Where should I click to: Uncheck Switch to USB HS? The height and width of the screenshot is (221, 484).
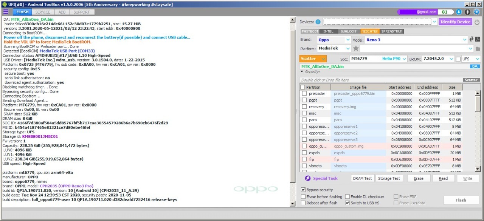[347, 203]
